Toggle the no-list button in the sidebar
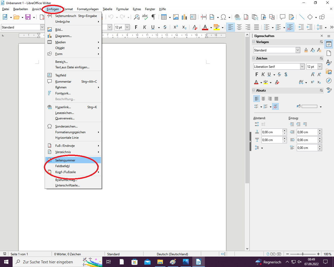The image size is (334, 267). [276, 106]
